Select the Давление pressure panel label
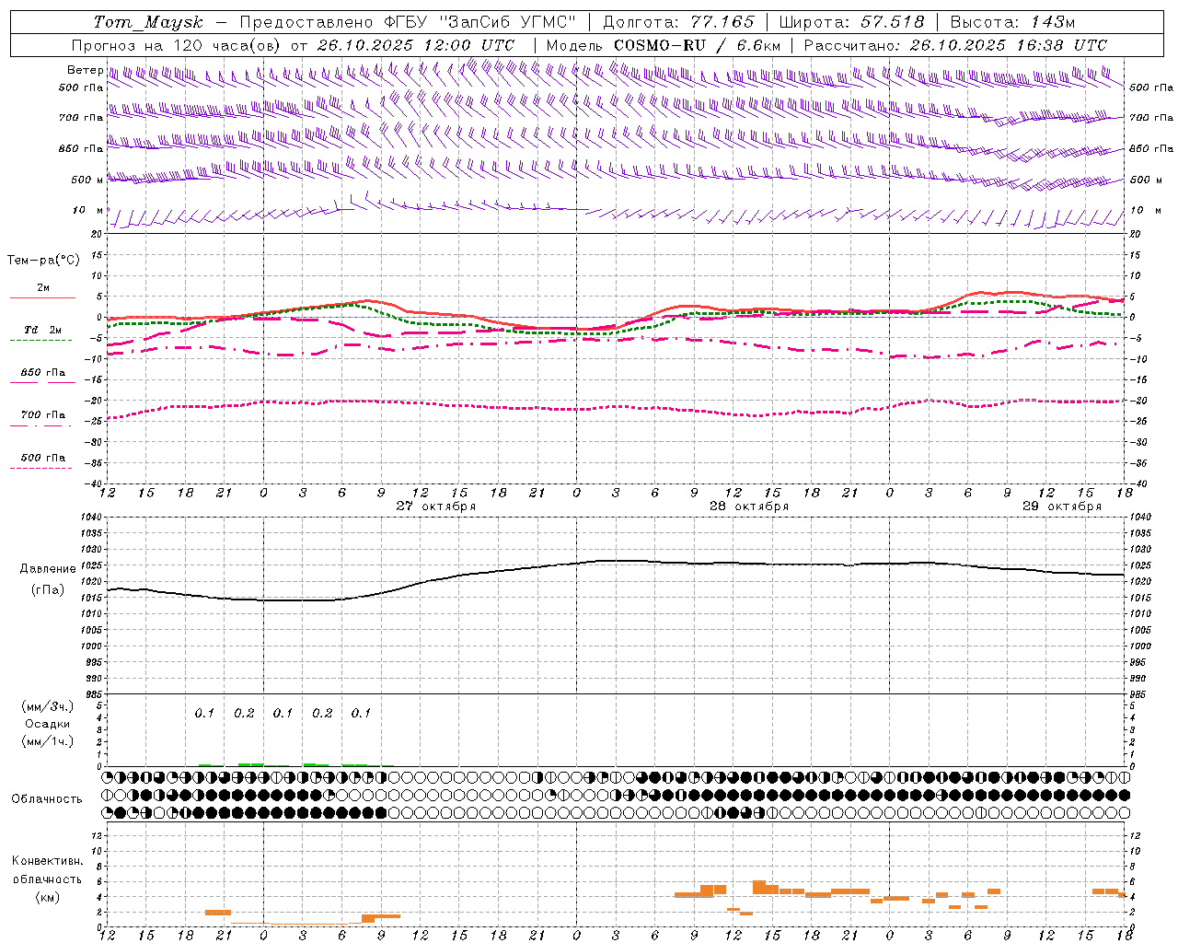1178x943 pixels. [x=48, y=569]
